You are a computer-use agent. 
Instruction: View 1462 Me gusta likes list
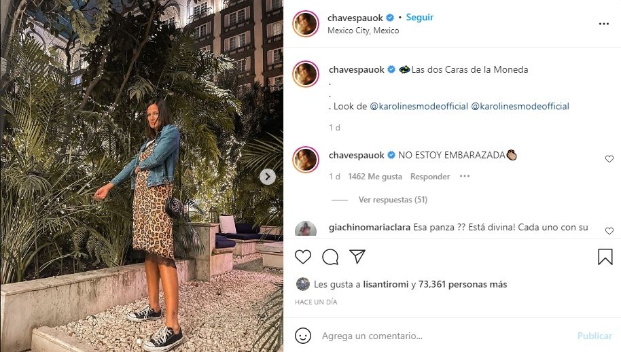coord(375,177)
